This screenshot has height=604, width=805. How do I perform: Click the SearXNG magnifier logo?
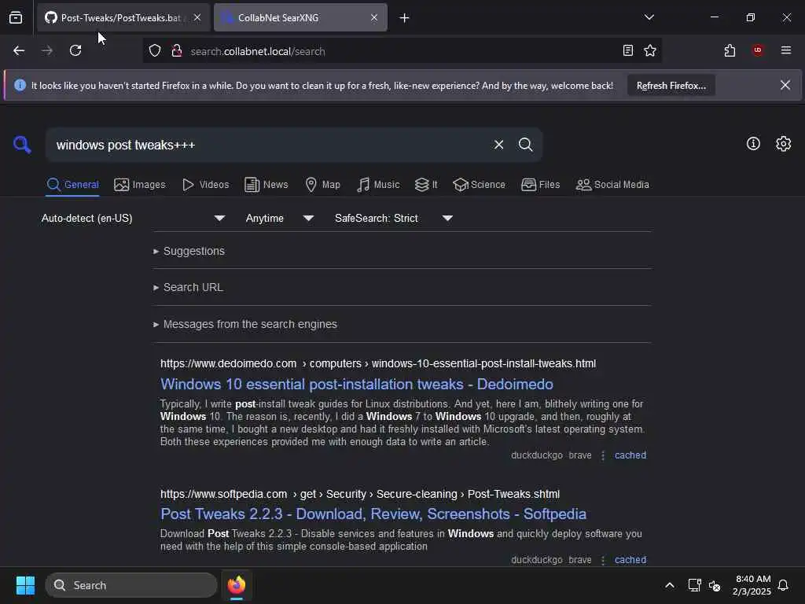[x=22, y=145]
